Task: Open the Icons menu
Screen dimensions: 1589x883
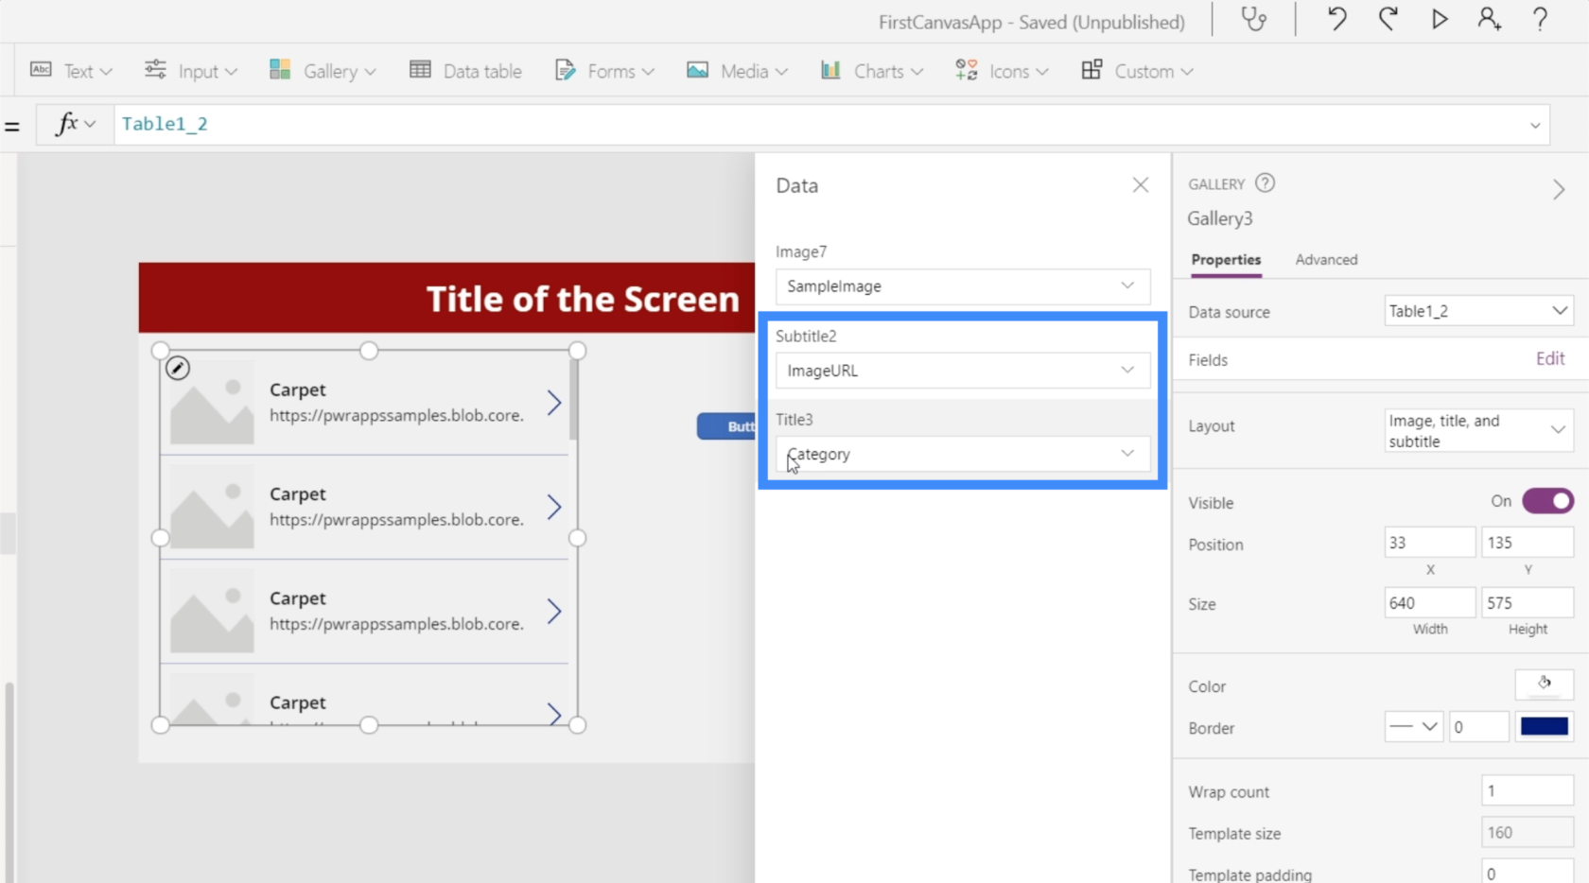Action: click(x=1002, y=71)
